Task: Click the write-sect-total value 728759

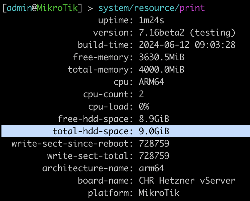Action: [154, 156]
